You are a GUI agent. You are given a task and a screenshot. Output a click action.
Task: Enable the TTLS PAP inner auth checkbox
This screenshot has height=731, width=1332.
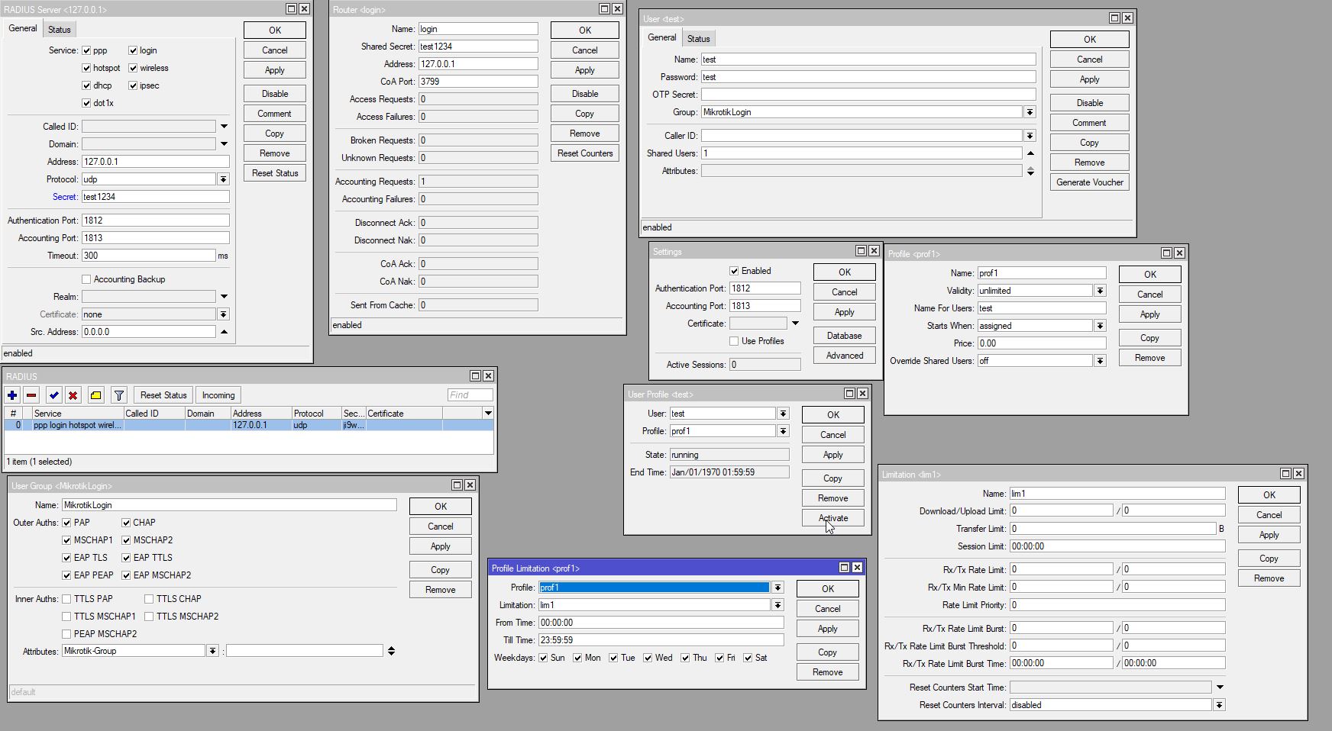click(x=66, y=599)
